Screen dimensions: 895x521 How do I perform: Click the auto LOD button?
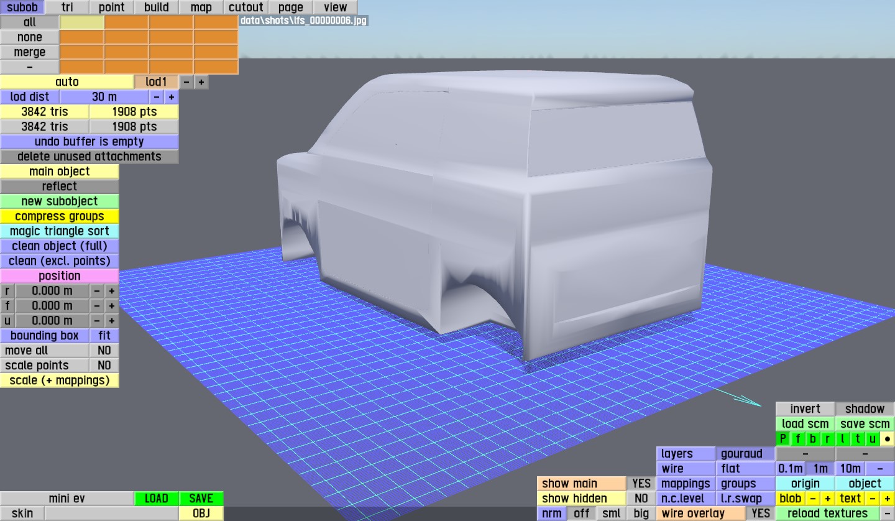point(67,82)
